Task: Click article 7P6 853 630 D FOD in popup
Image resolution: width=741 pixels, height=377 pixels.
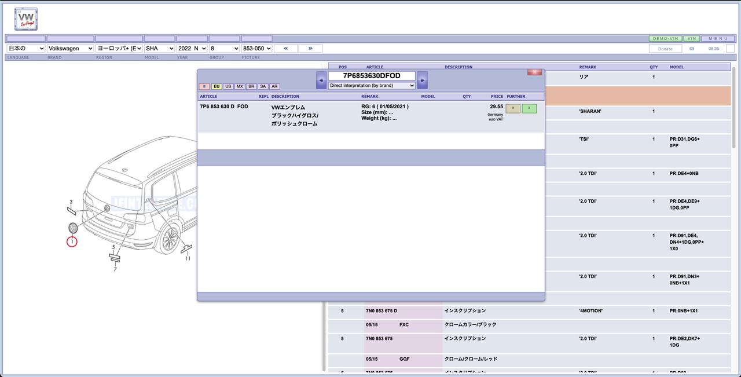Action: point(224,107)
